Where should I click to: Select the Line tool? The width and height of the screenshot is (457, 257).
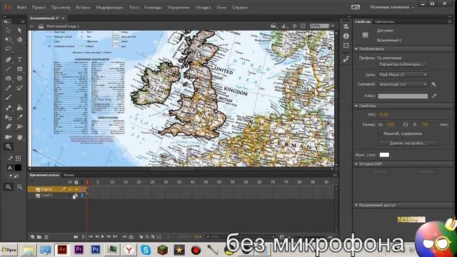click(8, 69)
